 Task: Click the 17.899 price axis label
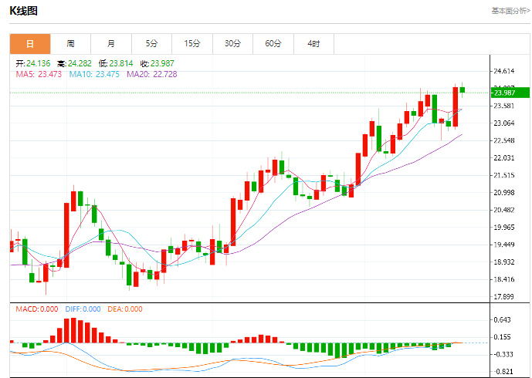(504, 297)
